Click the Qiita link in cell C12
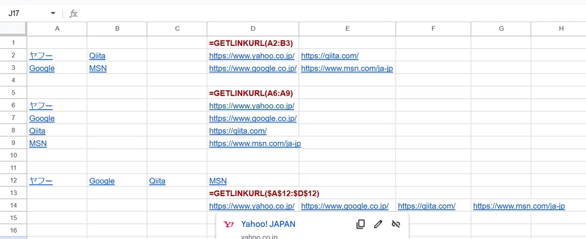 tap(157, 181)
